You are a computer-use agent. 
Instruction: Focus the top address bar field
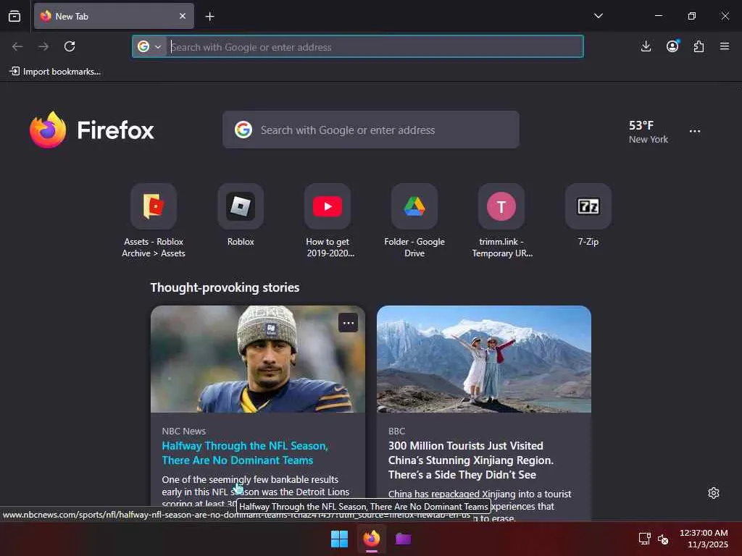coord(358,46)
